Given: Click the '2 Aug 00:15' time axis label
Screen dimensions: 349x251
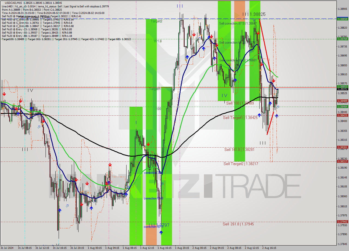Looking at the screenshot, I should [199, 248].
